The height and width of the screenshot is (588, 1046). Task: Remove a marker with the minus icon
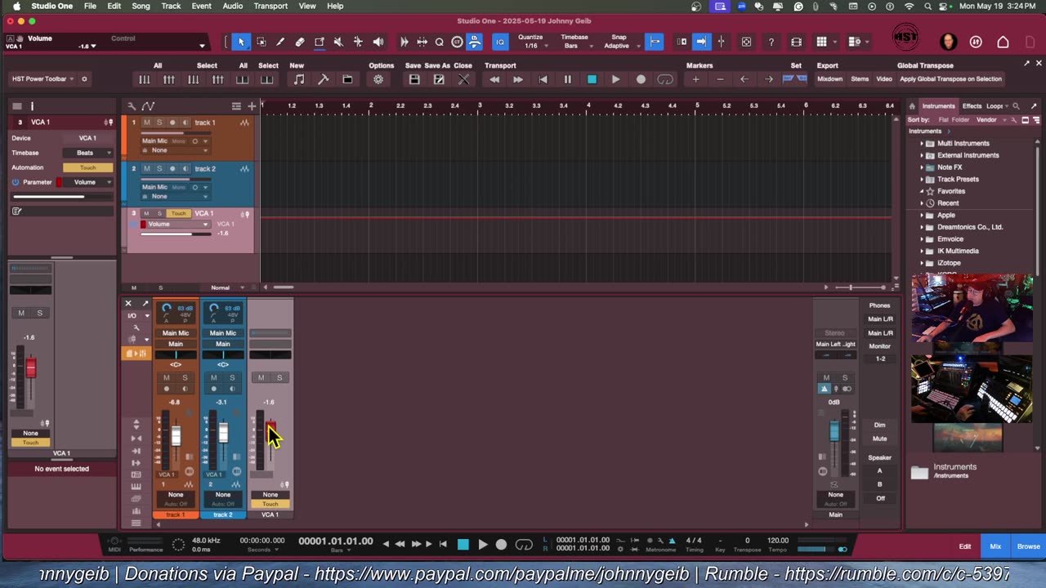pyautogui.click(x=720, y=79)
